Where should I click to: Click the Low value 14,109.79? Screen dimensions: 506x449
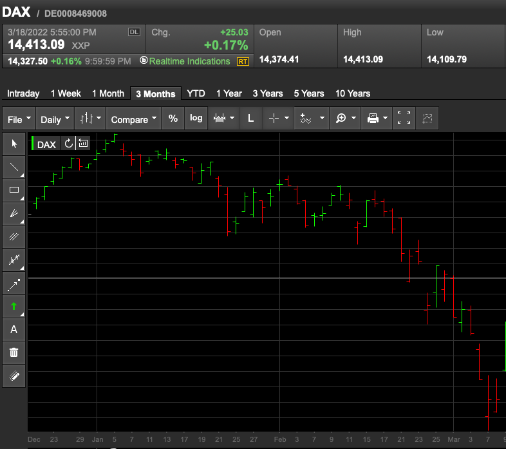point(447,59)
